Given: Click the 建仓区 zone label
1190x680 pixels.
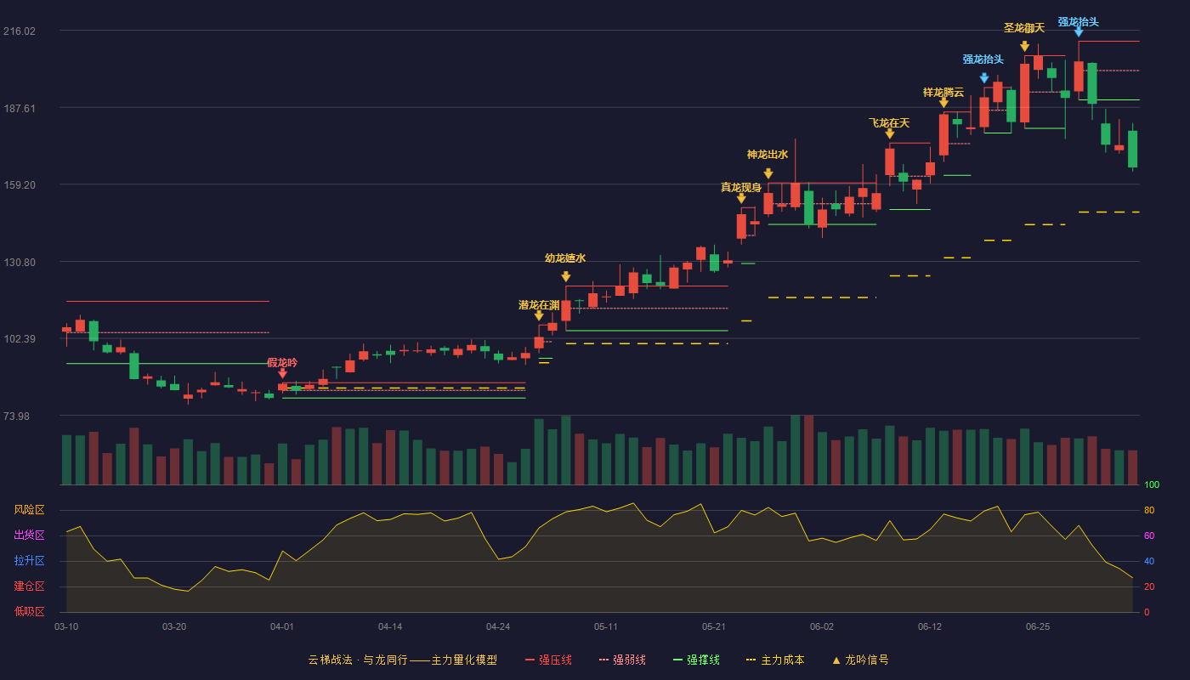Looking at the screenshot, I should click(29, 586).
